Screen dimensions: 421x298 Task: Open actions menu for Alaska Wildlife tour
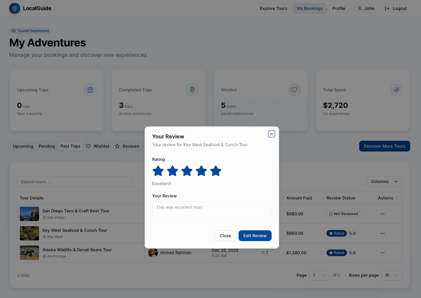pos(382,252)
